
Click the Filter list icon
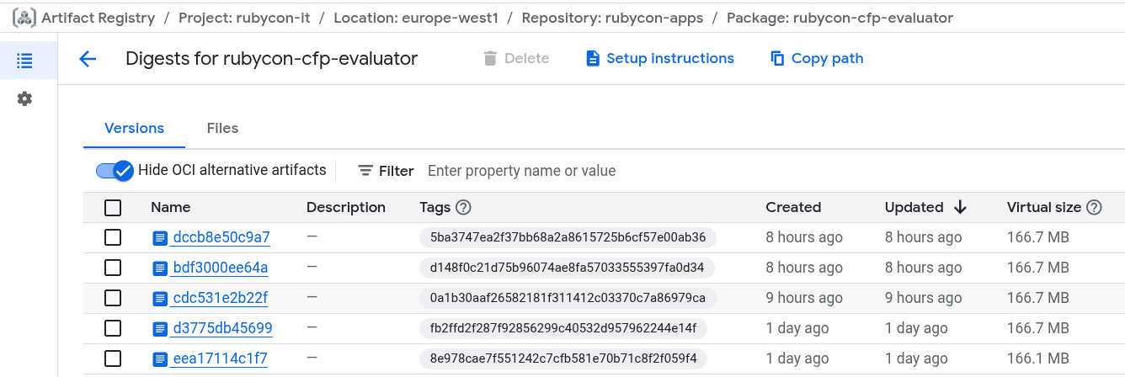click(365, 171)
